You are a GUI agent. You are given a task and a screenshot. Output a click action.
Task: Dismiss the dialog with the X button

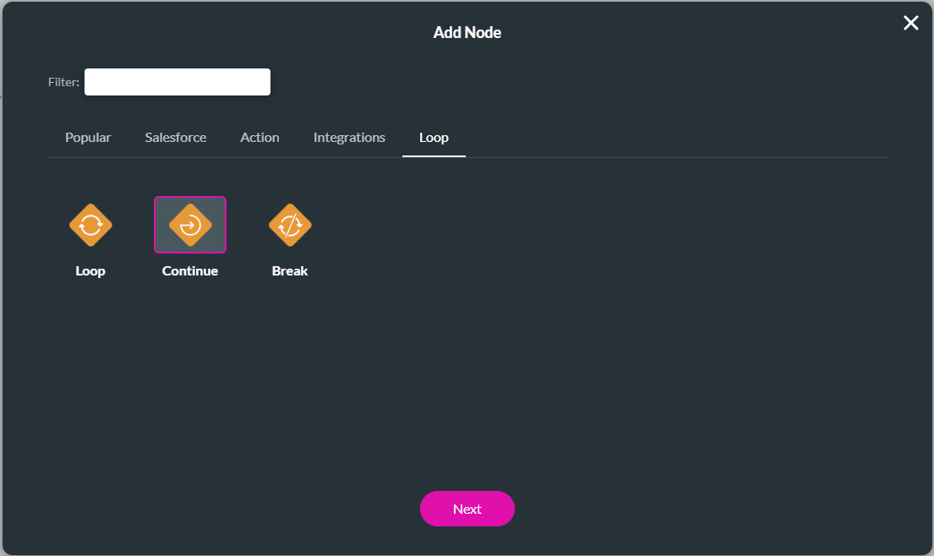[x=910, y=23]
